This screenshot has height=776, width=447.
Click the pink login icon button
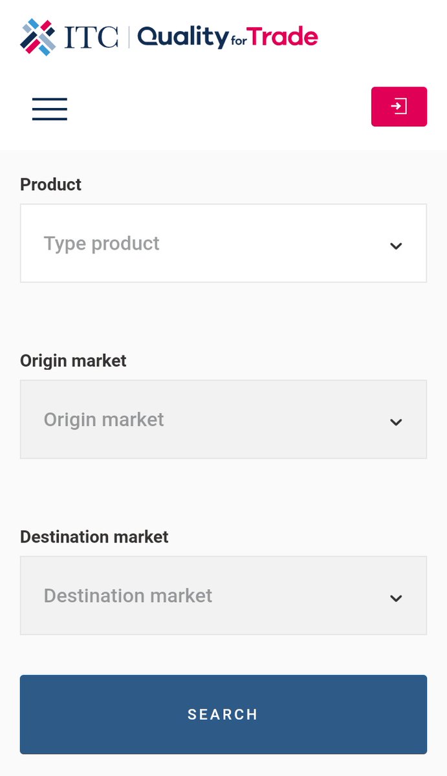398,107
